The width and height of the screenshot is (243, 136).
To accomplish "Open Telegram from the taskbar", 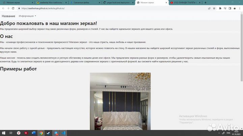I will [56, 133].
